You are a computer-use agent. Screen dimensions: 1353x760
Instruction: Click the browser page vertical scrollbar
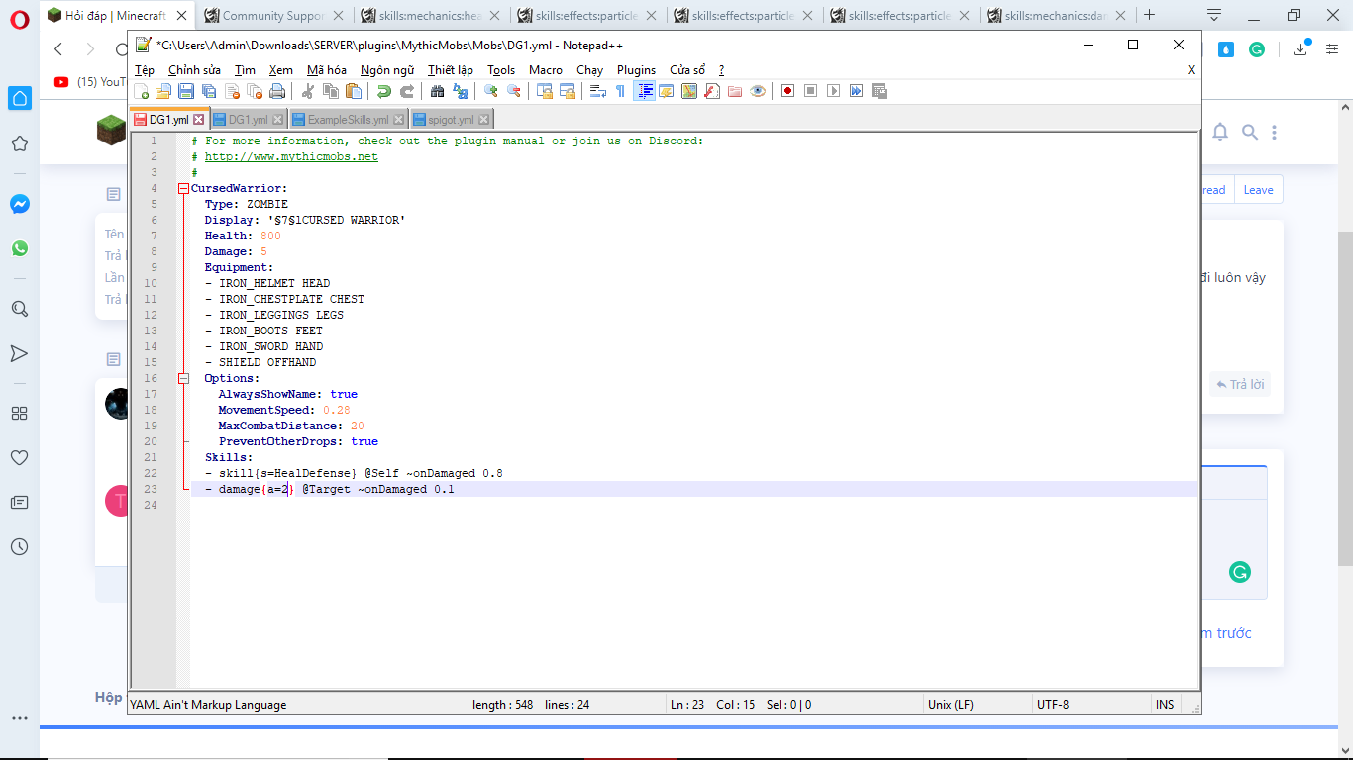pos(1345,396)
